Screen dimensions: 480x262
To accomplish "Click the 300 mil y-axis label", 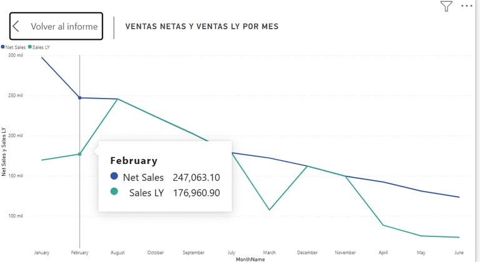I will pyautogui.click(x=15, y=55).
